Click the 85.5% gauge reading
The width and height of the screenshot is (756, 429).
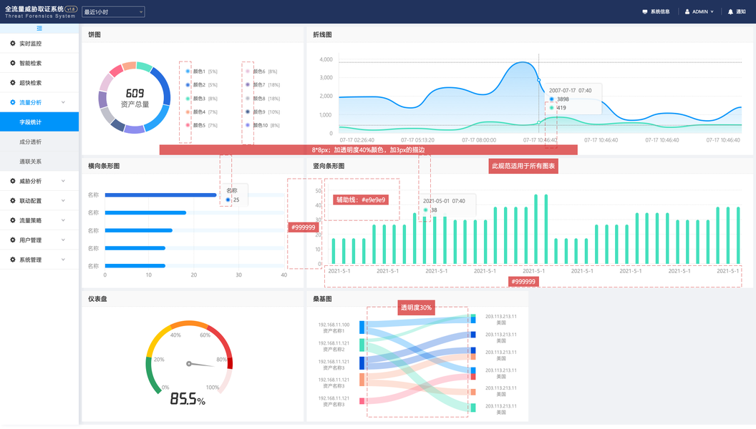pyautogui.click(x=188, y=399)
